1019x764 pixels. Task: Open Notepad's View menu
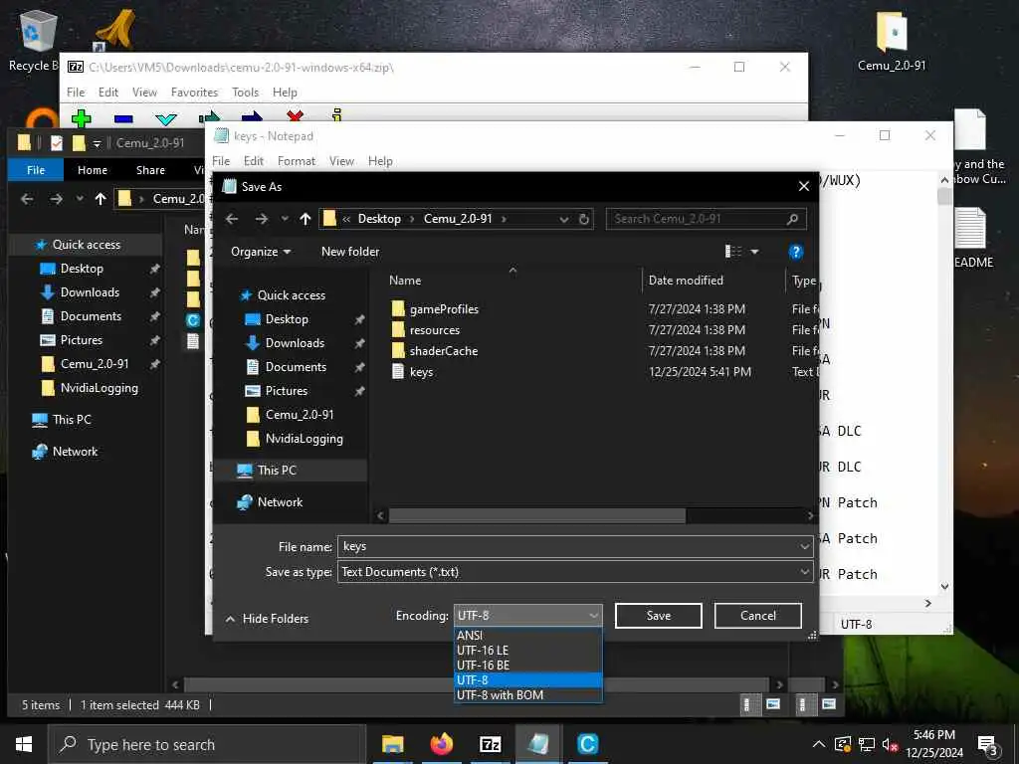pos(341,161)
